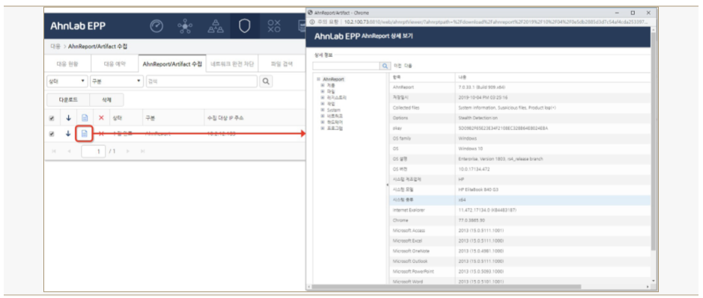Open the report viewer icon in AhnReport row
This screenshot has width=703, height=298.
[x=85, y=134]
